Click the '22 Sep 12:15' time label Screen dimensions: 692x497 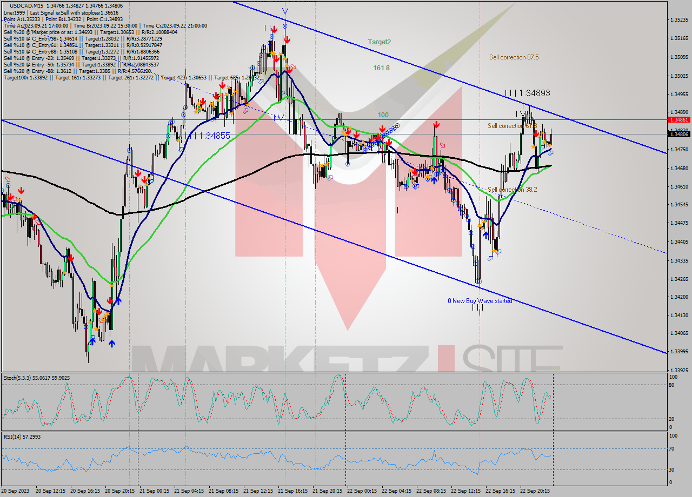[x=466, y=491]
